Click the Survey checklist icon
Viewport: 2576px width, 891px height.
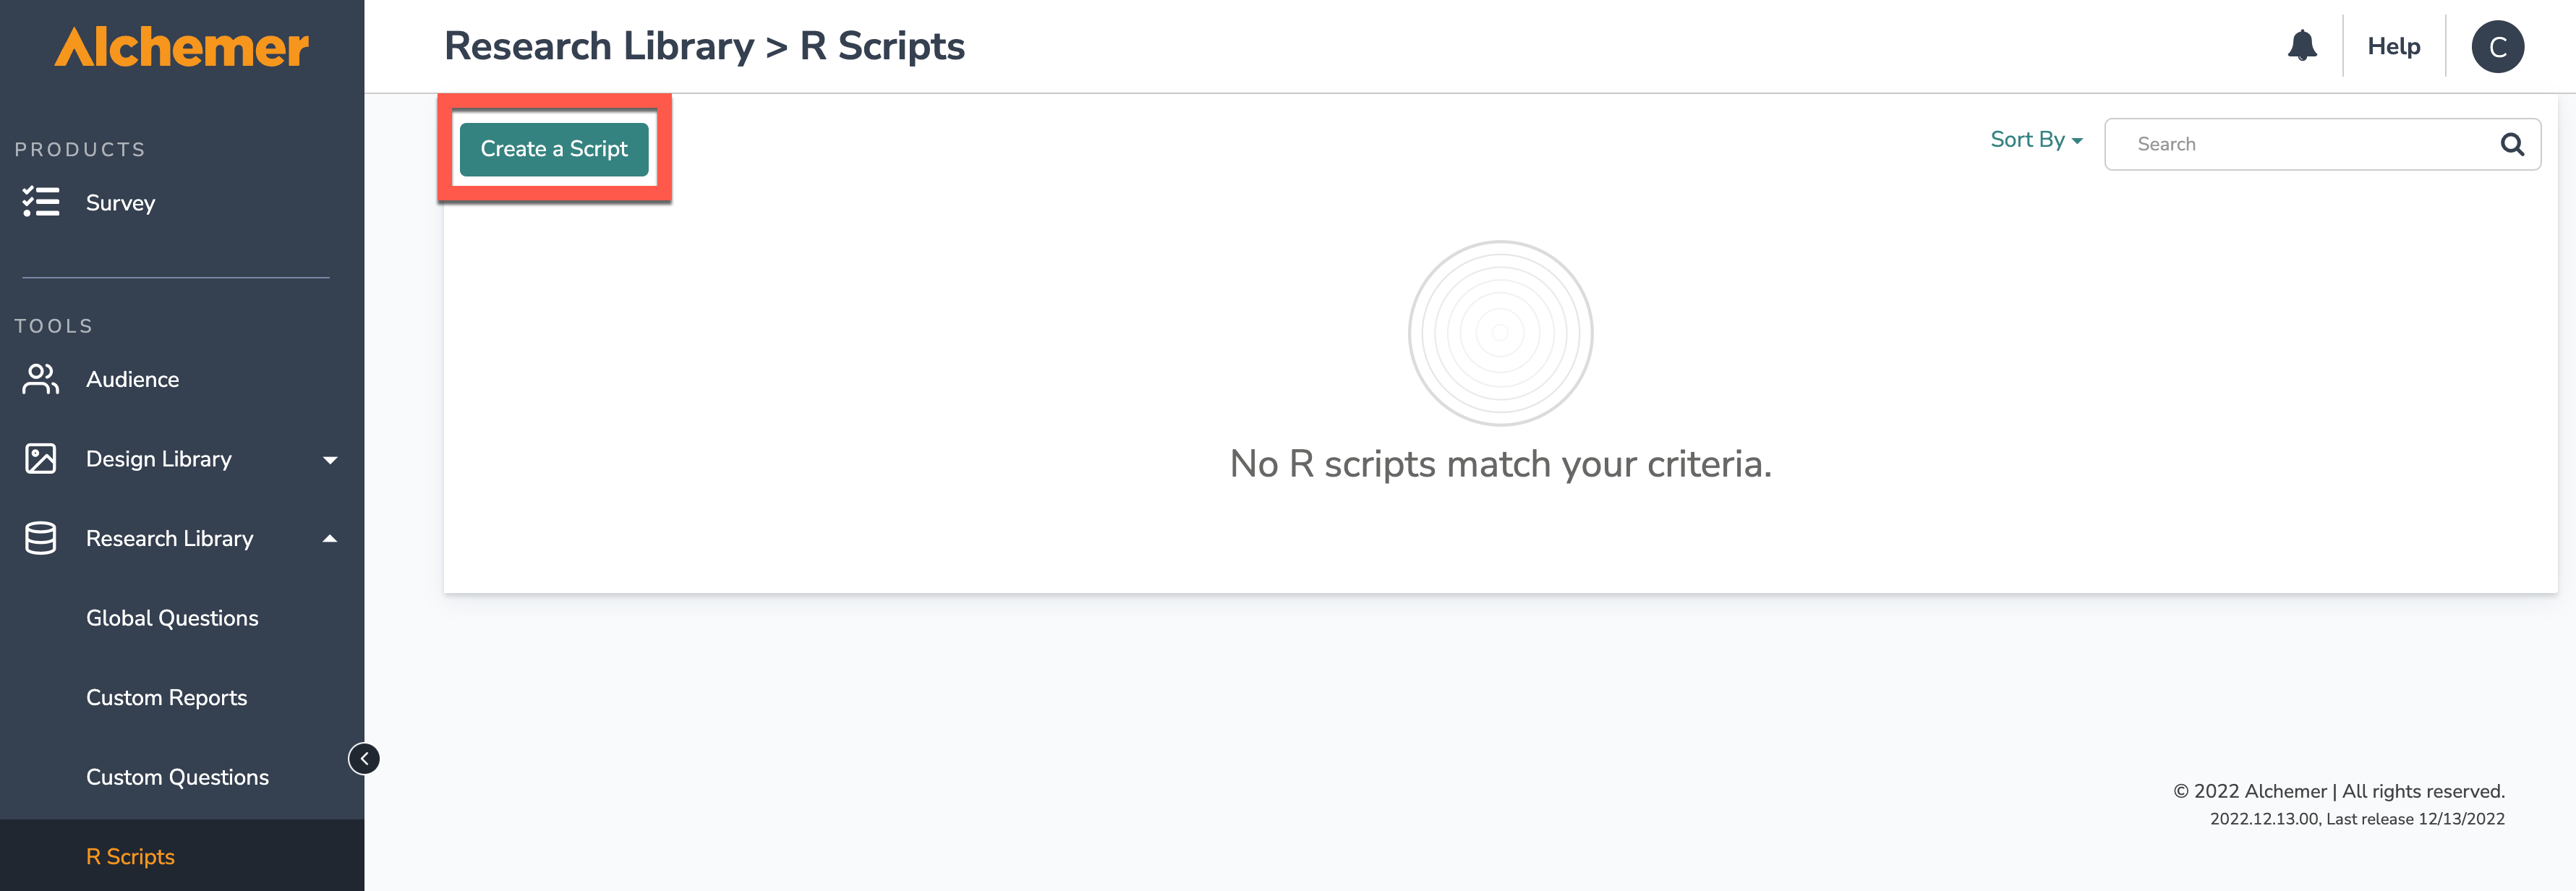41,202
